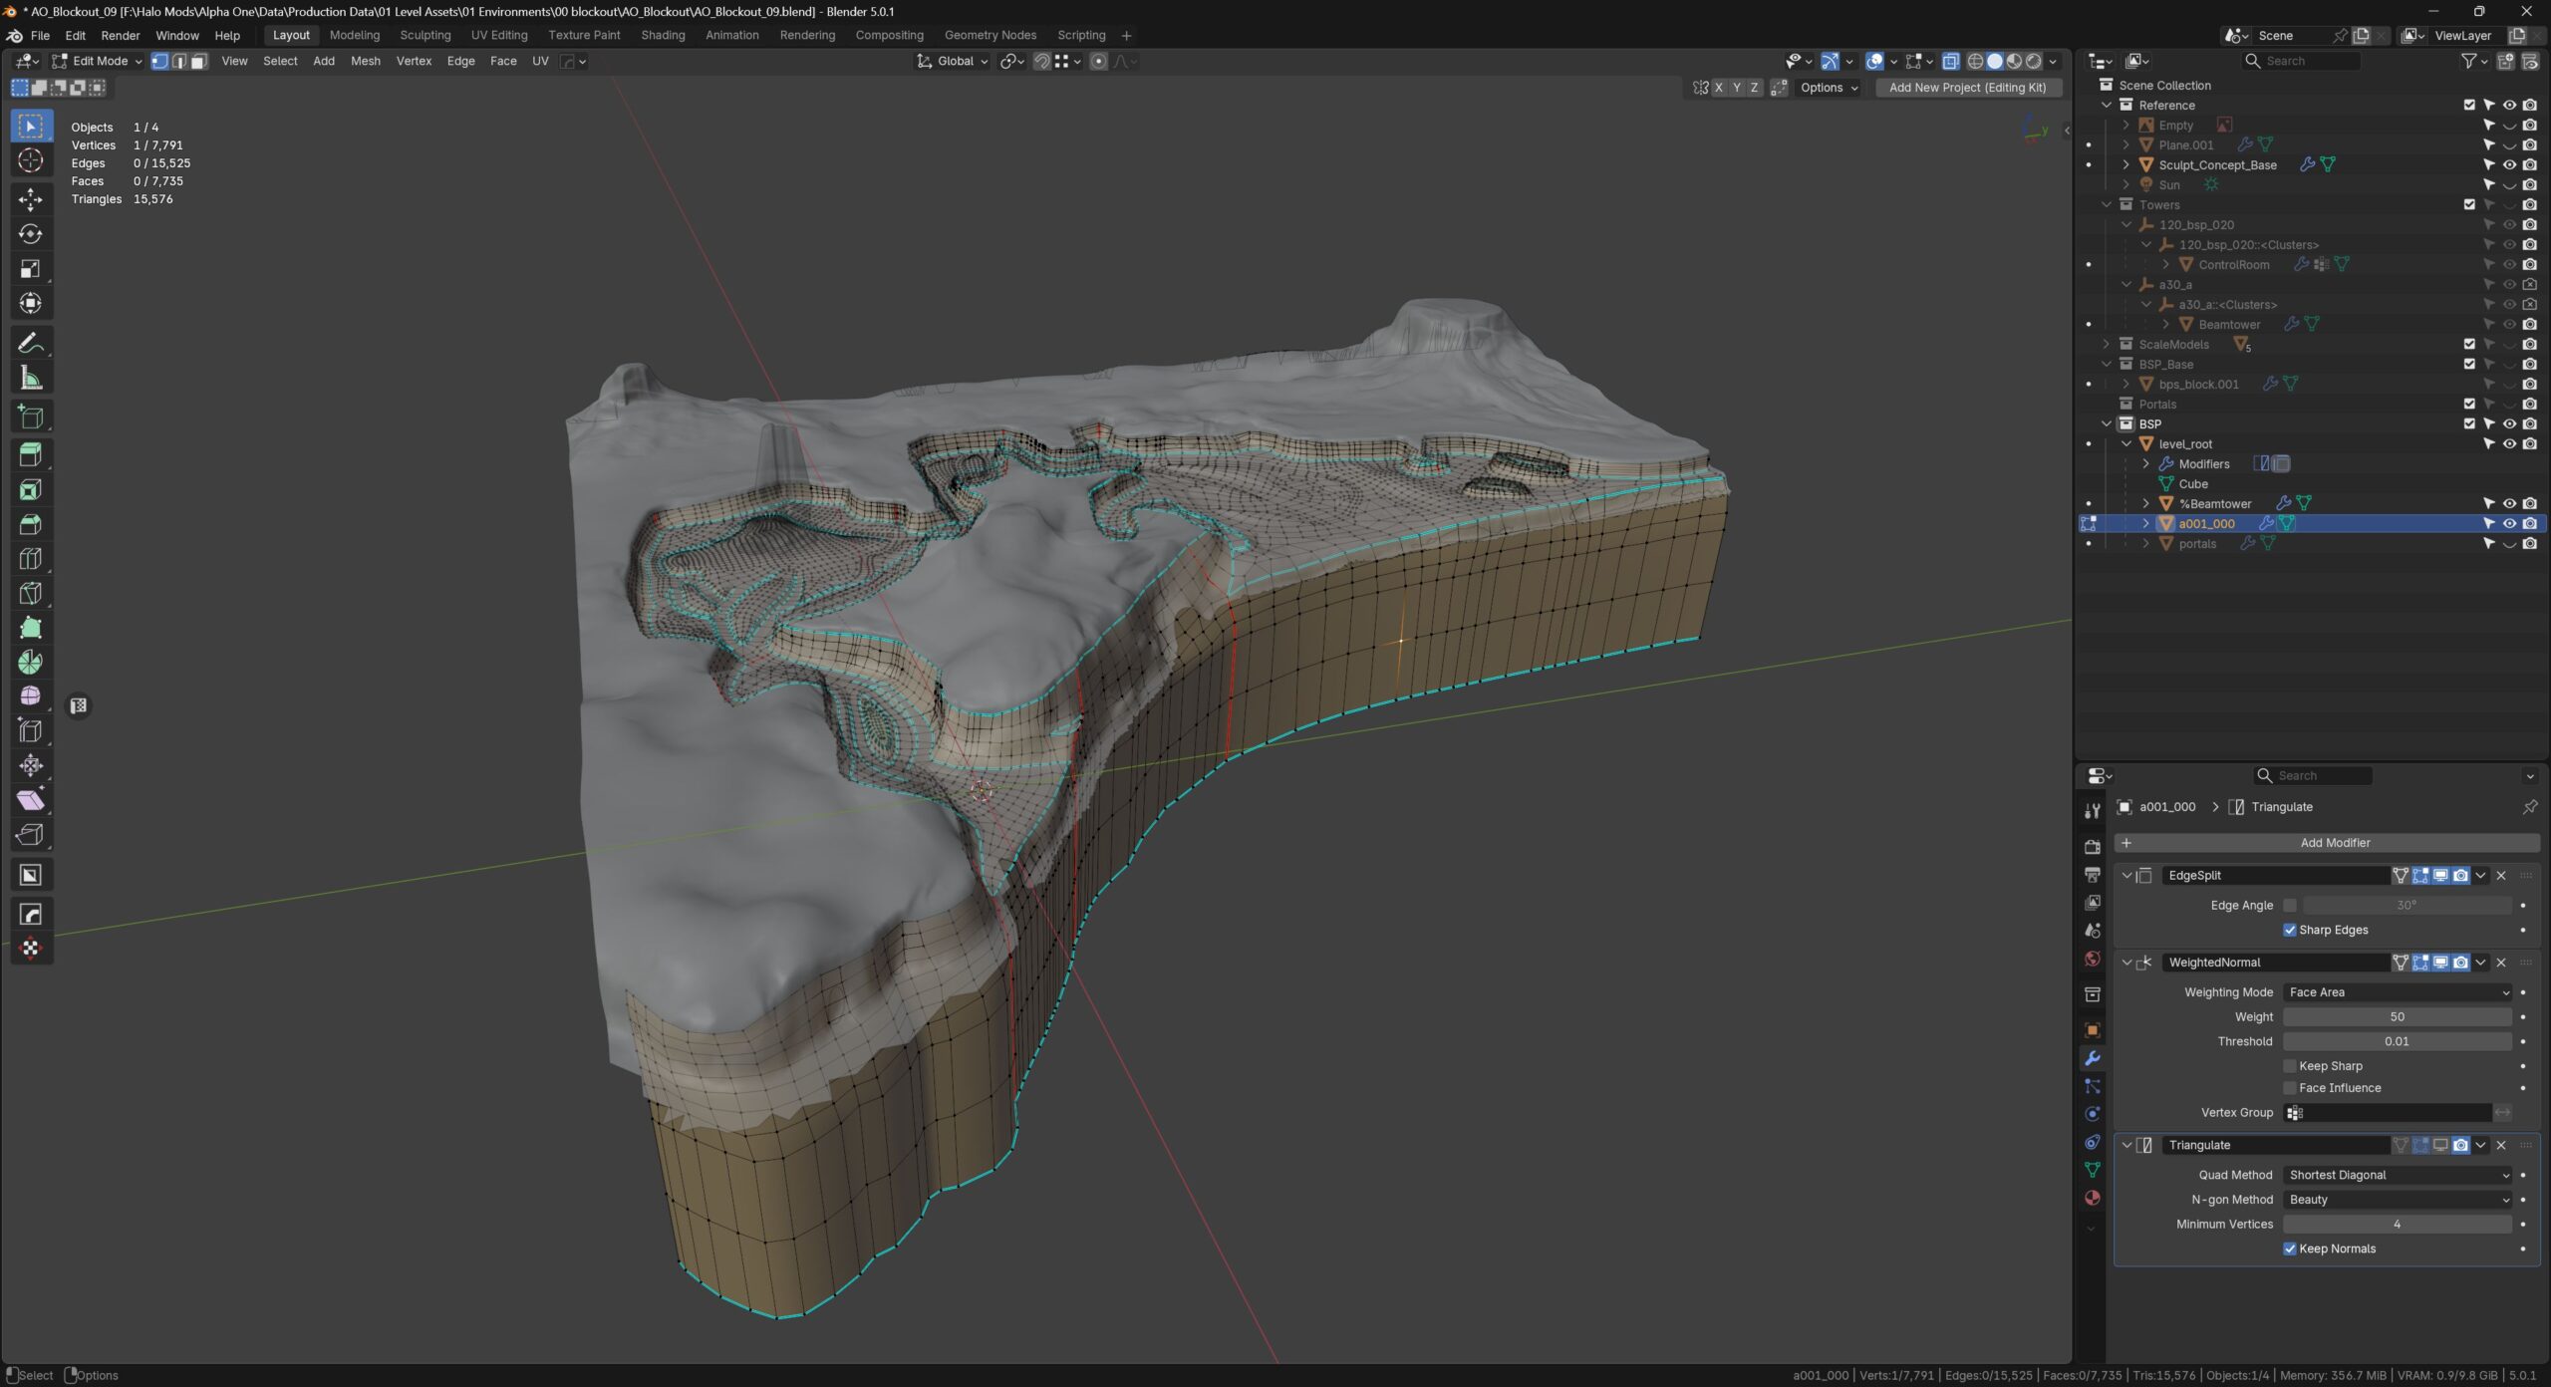This screenshot has width=2551, height=1387.
Task: Open the Quad Method dropdown
Action: click(2397, 1175)
